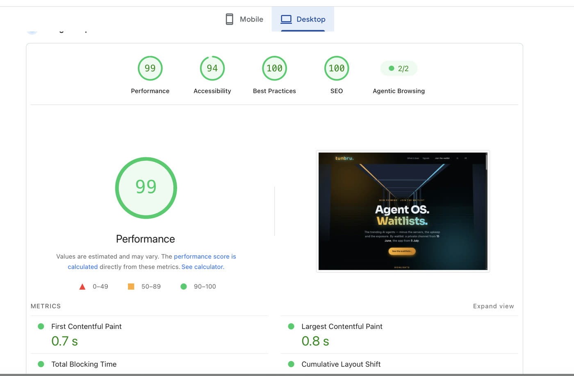Click the "METRICS" section heading
This screenshot has height=376, width=574.
46,306
